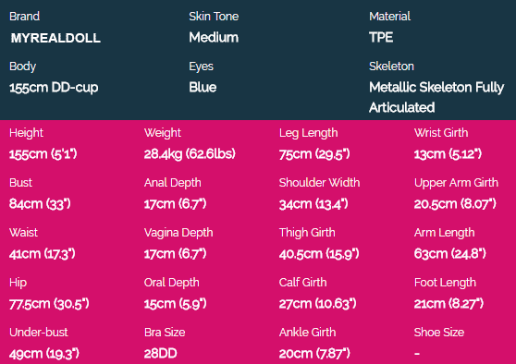Select the Shoulder Width value 34cm

click(x=313, y=204)
